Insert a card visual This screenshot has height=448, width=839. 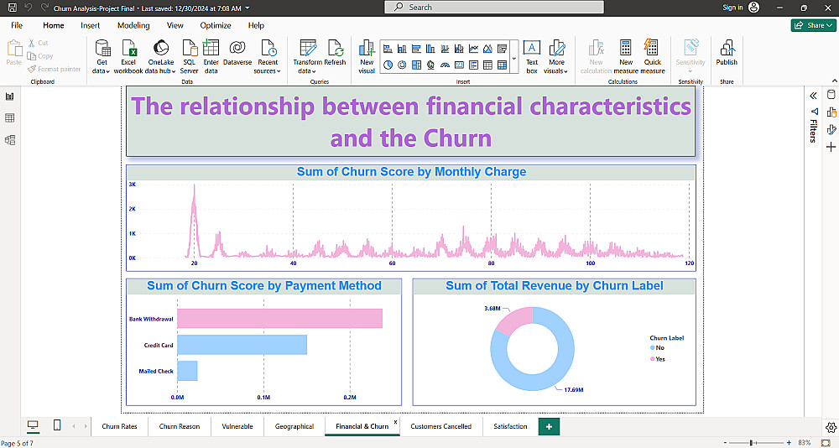pyautogui.click(x=459, y=65)
